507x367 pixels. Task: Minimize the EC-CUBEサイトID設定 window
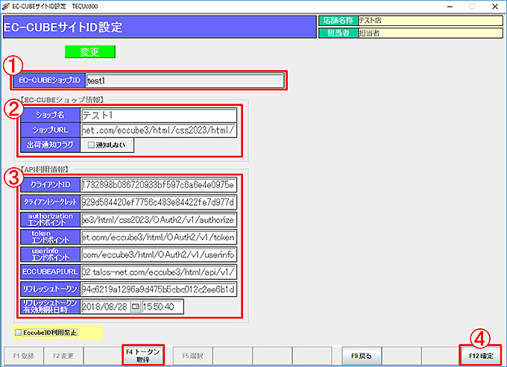pyautogui.click(x=450, y=7)
